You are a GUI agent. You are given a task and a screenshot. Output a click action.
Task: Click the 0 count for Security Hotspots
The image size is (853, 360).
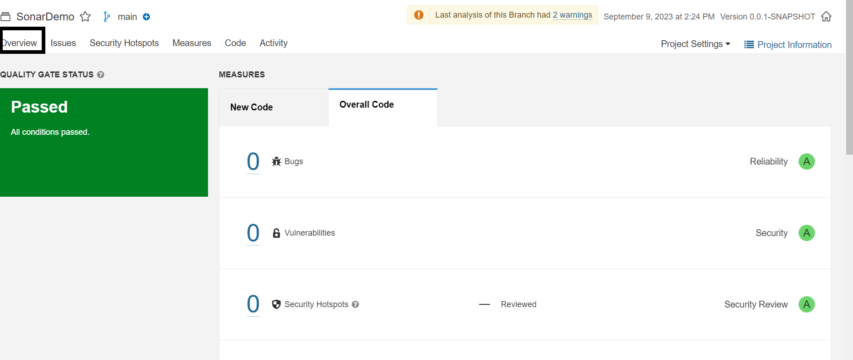click(253, 304)
